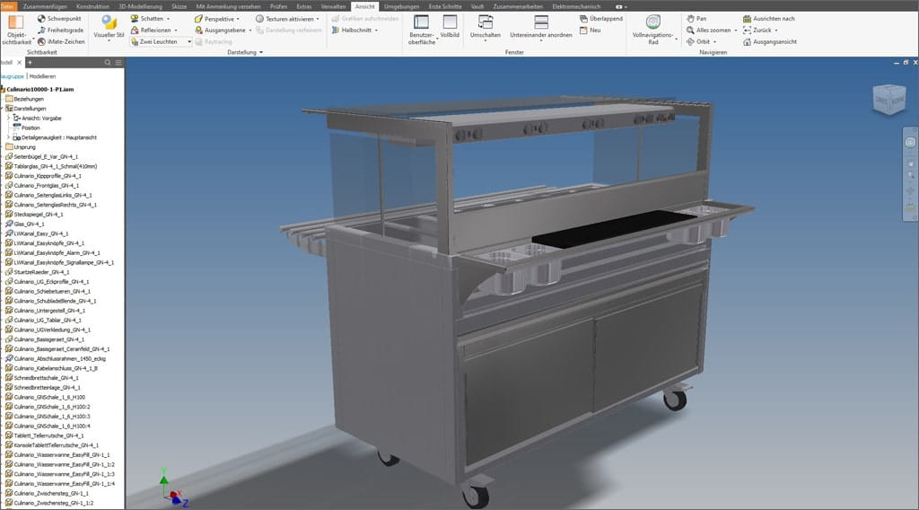Click the Freiheitsgrade icon
The image size is (919, 510).
tap(42, 30)
